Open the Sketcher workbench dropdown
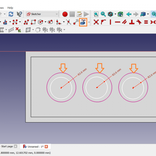This screenshot has height=156, width=156. point(42,14)
